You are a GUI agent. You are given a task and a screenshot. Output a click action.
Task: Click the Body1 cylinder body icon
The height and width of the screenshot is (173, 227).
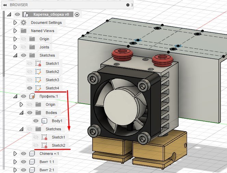click(44, 121)
